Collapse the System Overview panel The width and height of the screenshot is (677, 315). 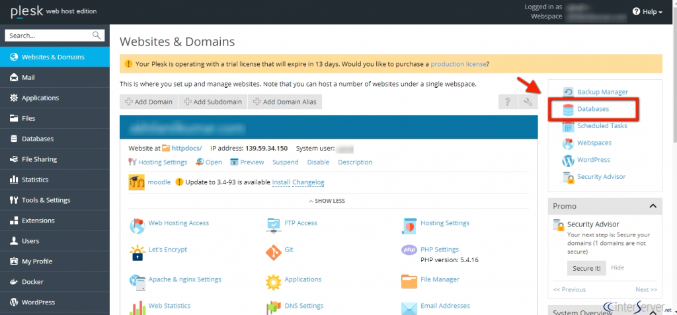[x=653, y=312]
